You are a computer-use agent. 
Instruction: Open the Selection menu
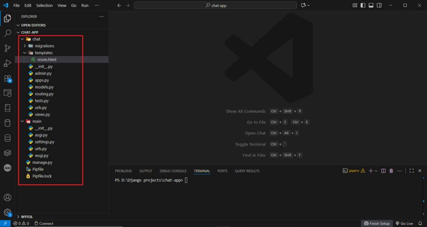click(x=45, y=5)
